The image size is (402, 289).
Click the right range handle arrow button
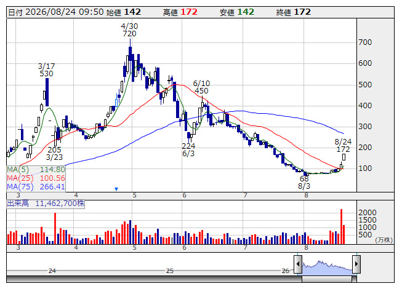[x=356, y=264]
